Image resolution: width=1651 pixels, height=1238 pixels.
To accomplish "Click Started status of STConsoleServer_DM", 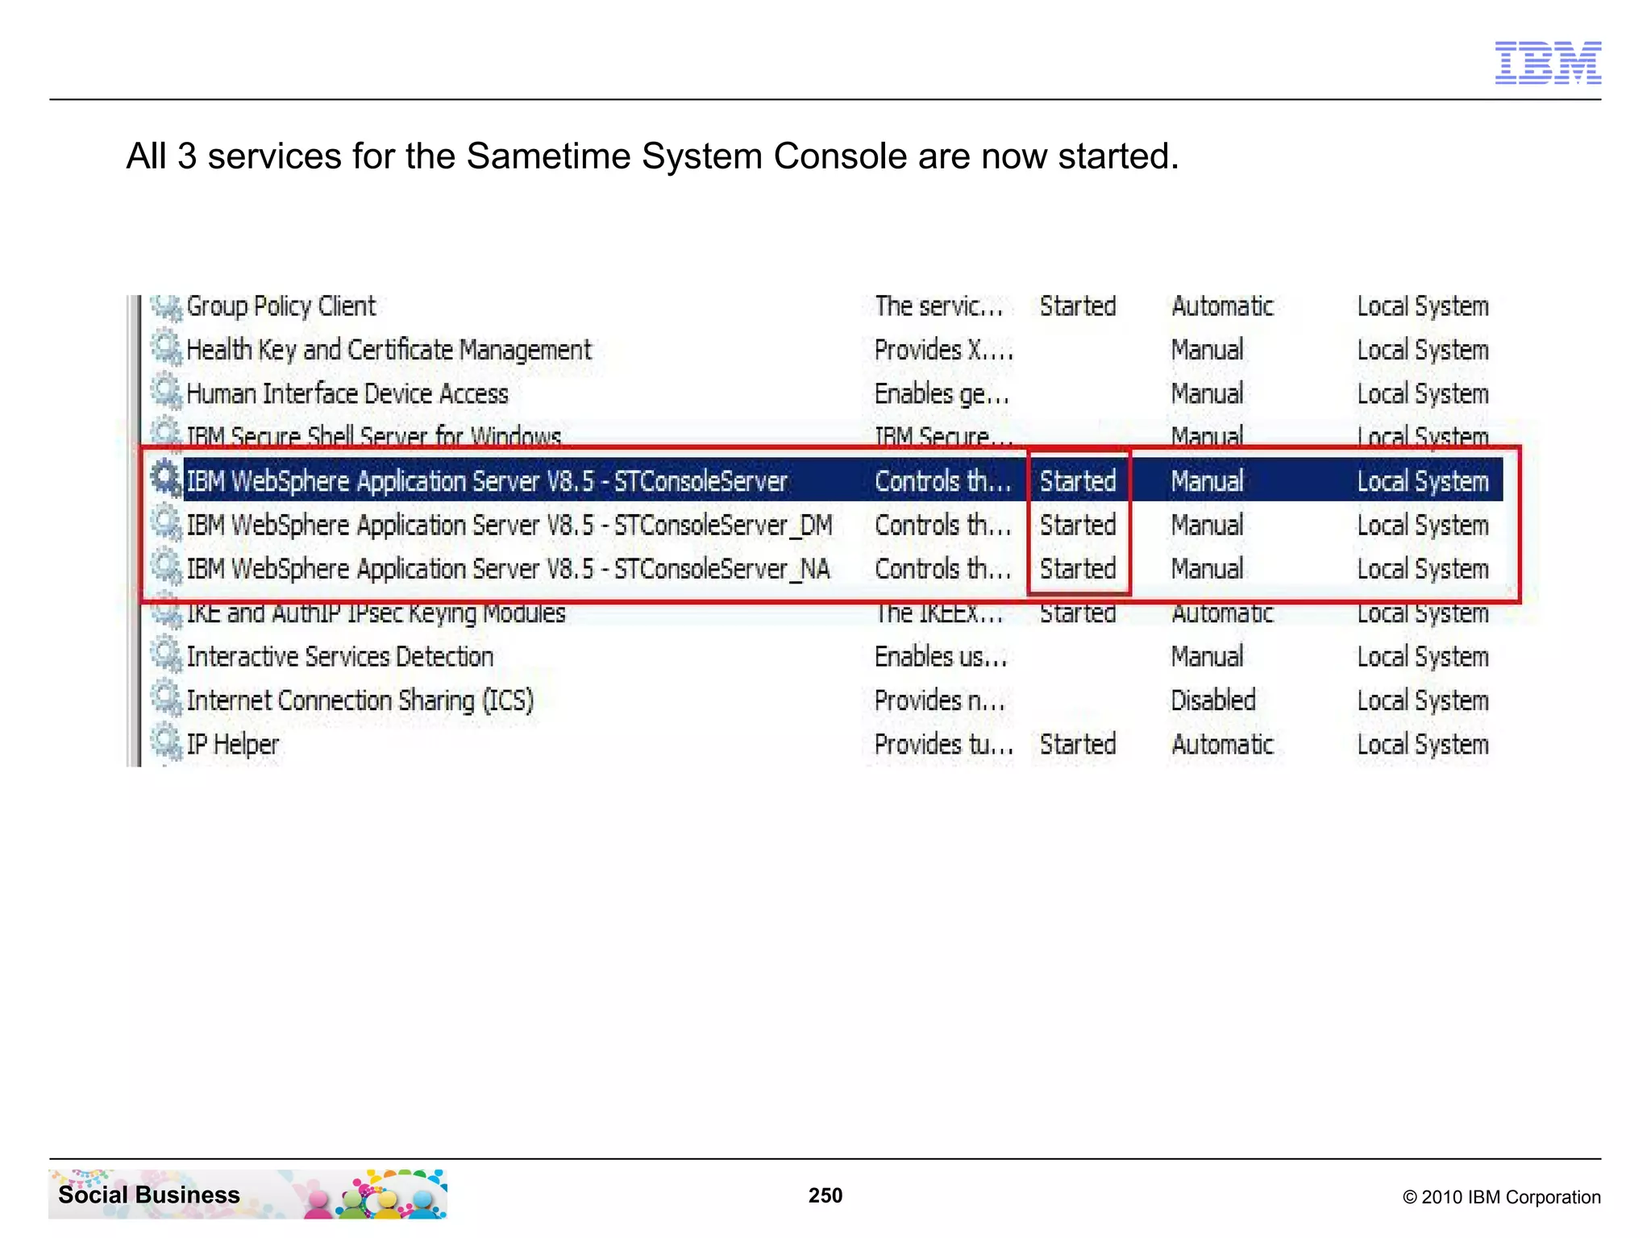I will pos(1078,525).
